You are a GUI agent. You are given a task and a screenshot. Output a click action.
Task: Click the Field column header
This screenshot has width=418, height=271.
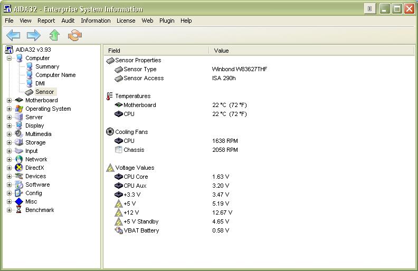(156, 51)
